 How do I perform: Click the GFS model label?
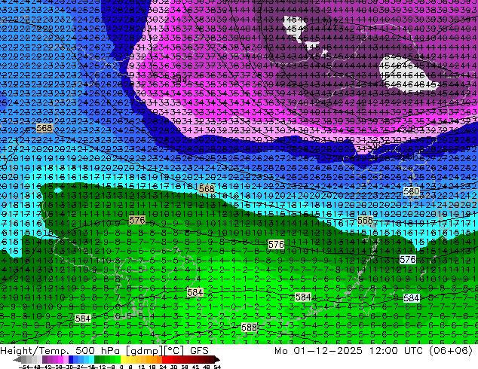pyautogui.click(x=199, y=350)
